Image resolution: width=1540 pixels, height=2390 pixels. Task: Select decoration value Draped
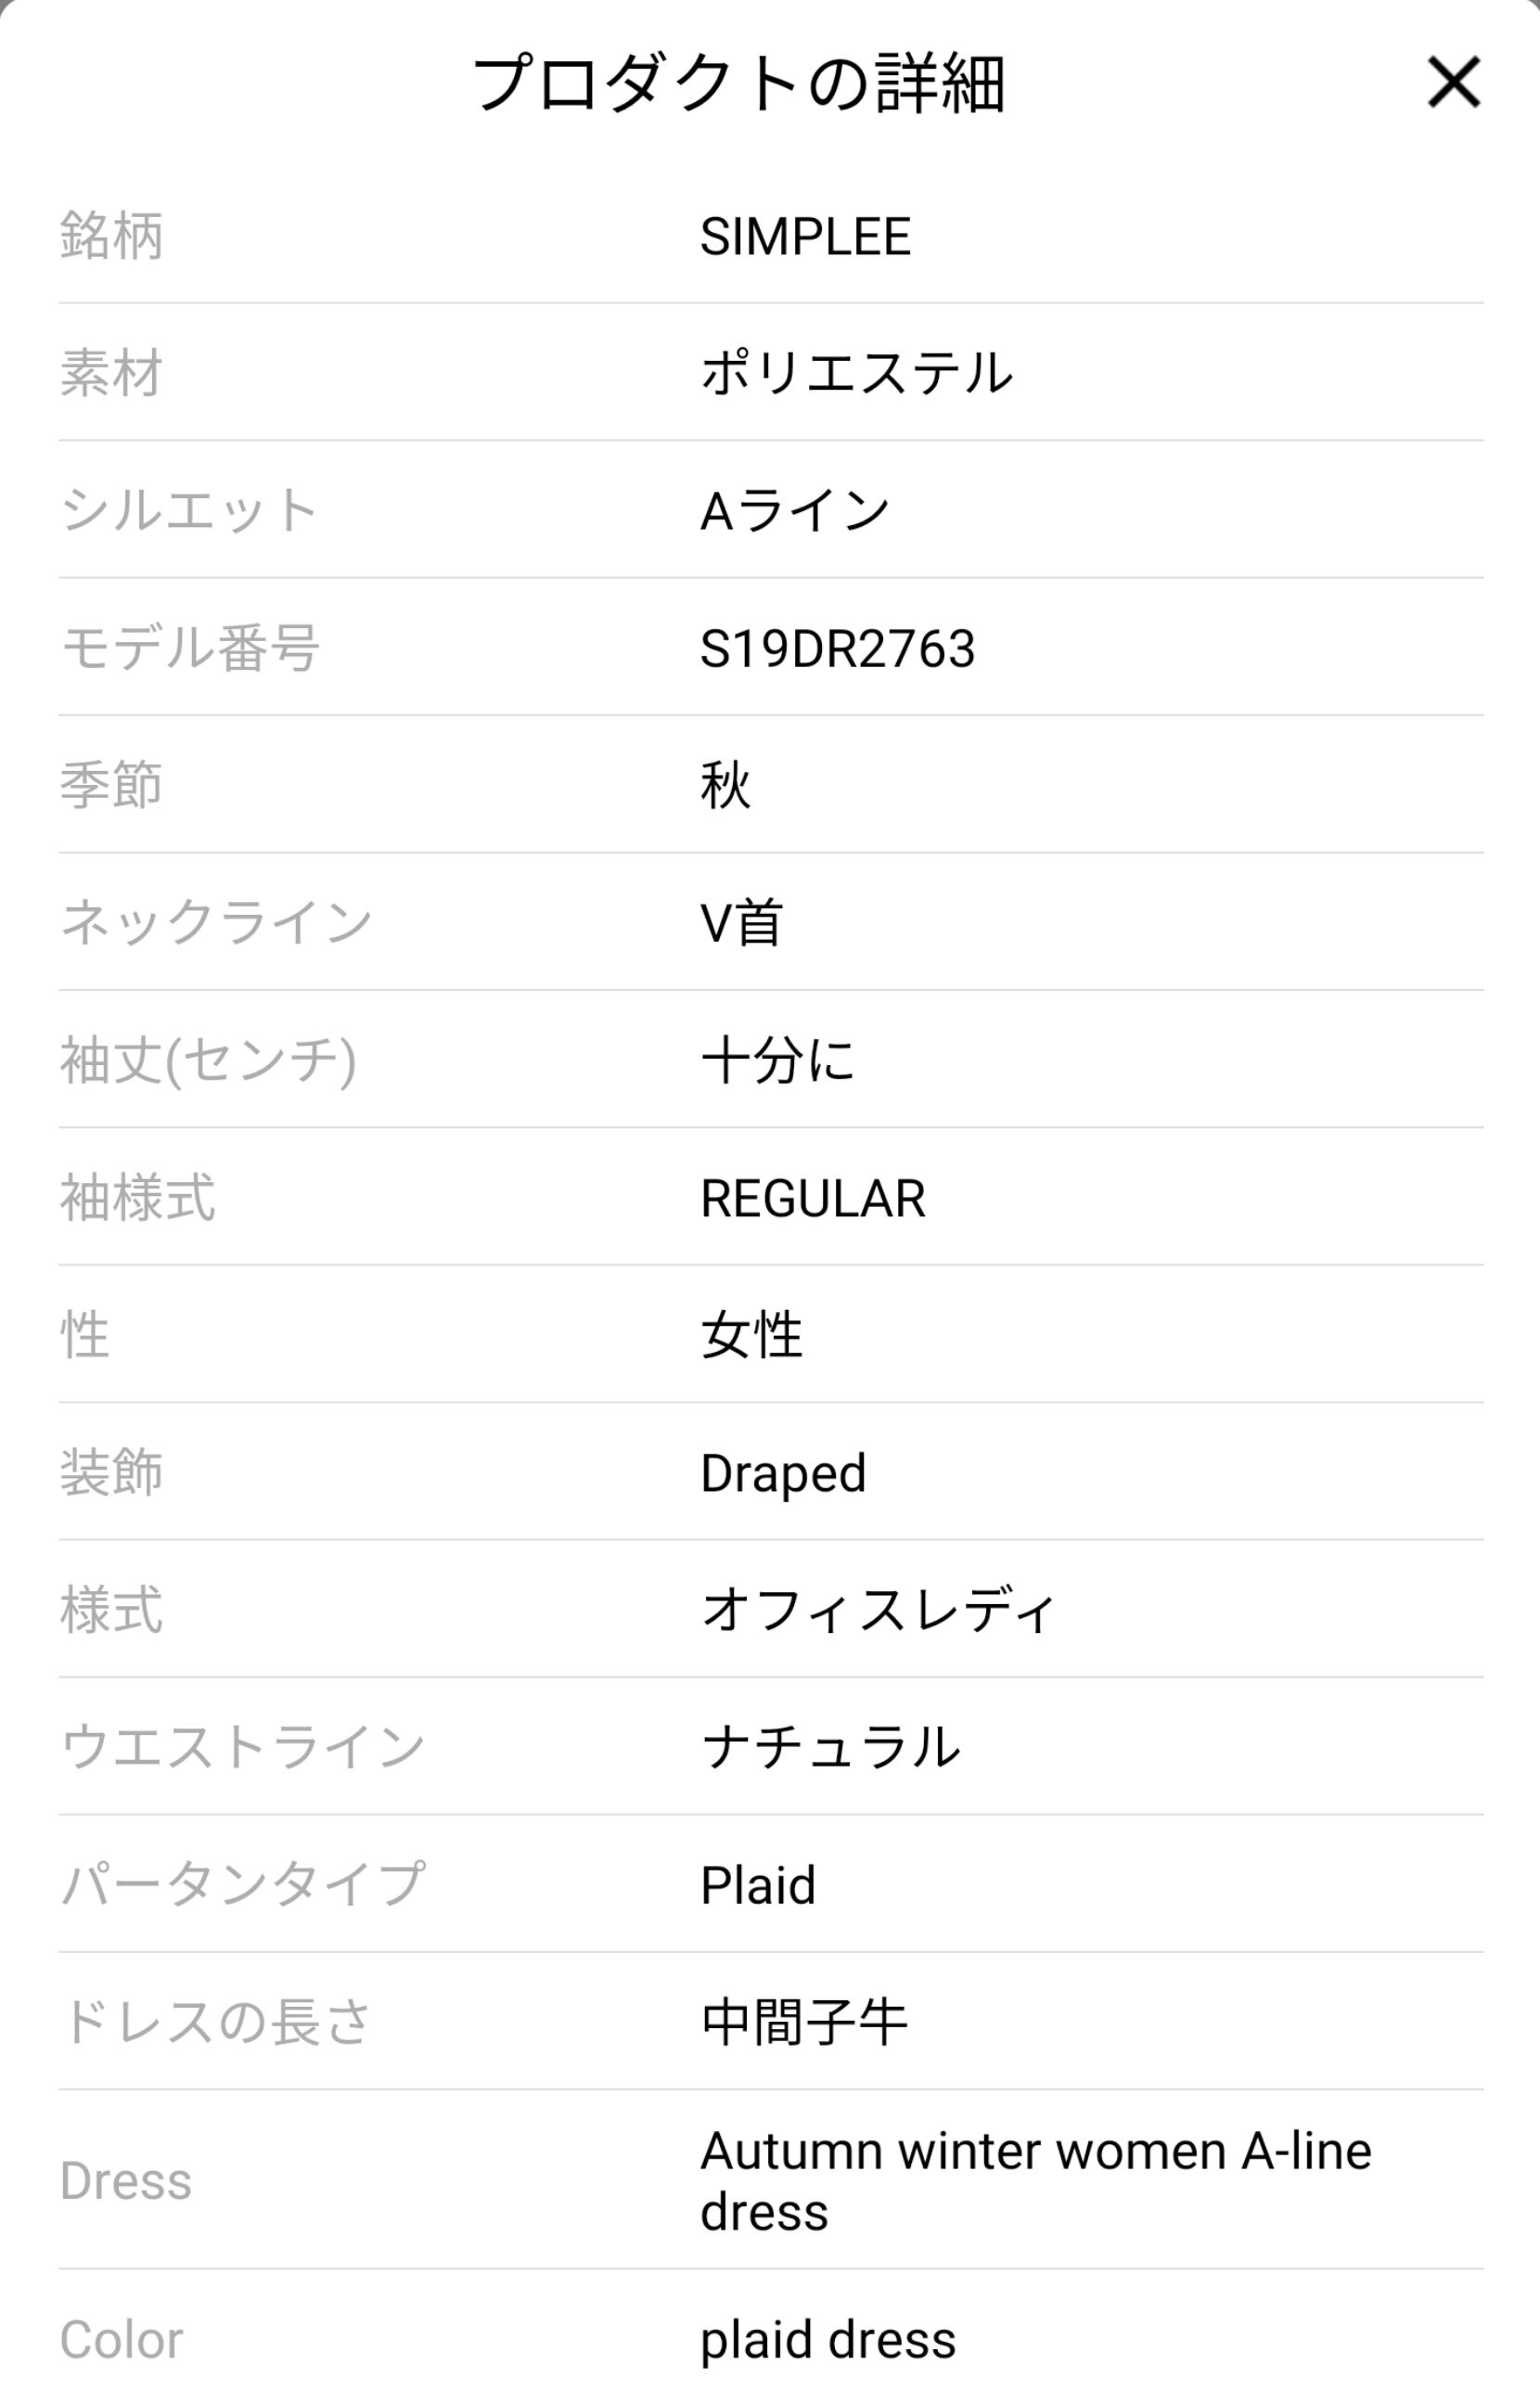coord(783,1473)
